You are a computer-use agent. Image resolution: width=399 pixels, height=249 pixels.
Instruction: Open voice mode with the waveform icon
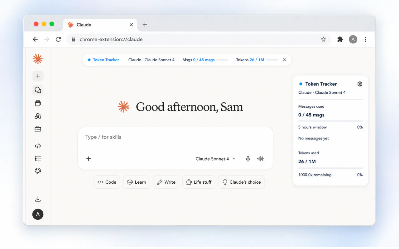[261, 159]
